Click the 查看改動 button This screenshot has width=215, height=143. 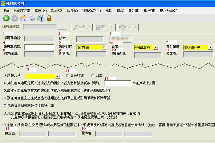pyautogui.click(x=120, y=39)
